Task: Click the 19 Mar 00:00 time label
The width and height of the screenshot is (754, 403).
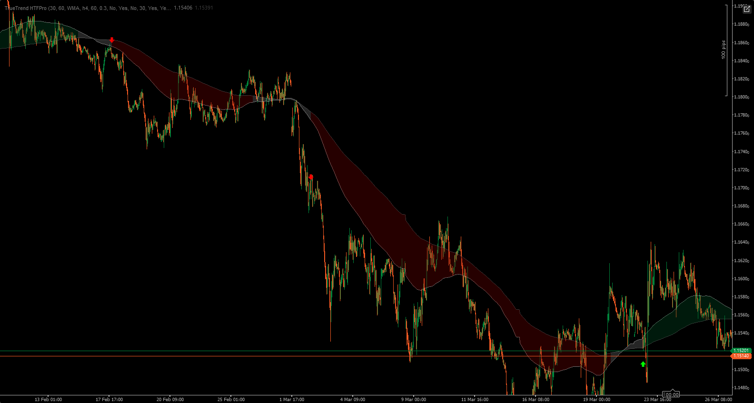Action: [x=596, y=399]
